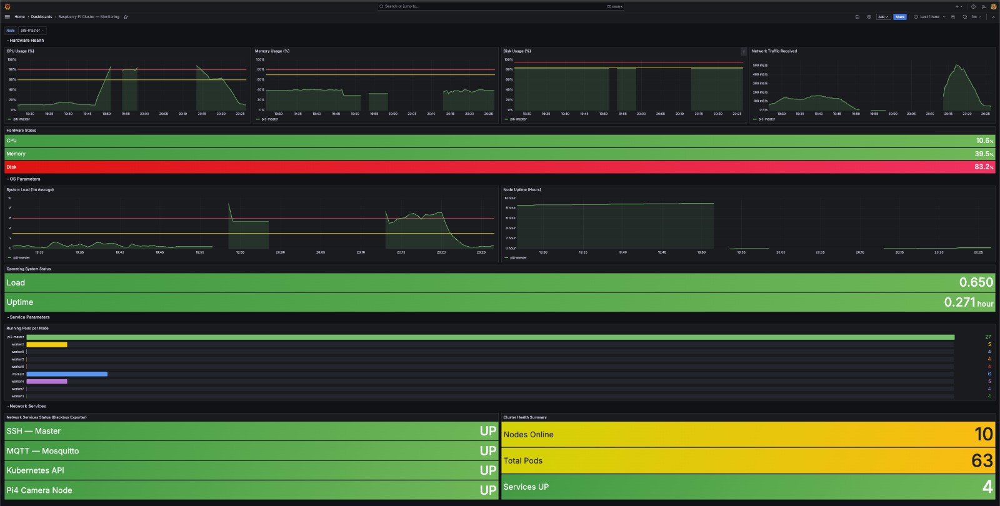Viewport: 1000px width, 506px height.
Task: Click the Pi4 Camera Node UP tile
Action: pyautogui.click(x=251, y=490)
